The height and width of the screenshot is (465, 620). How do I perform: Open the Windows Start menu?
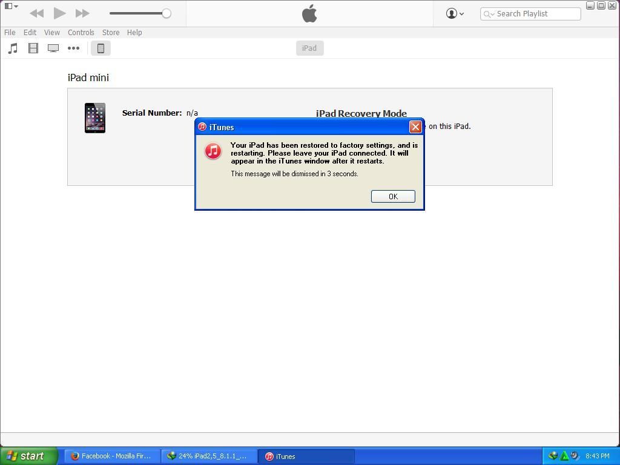(x=28, y=456)
